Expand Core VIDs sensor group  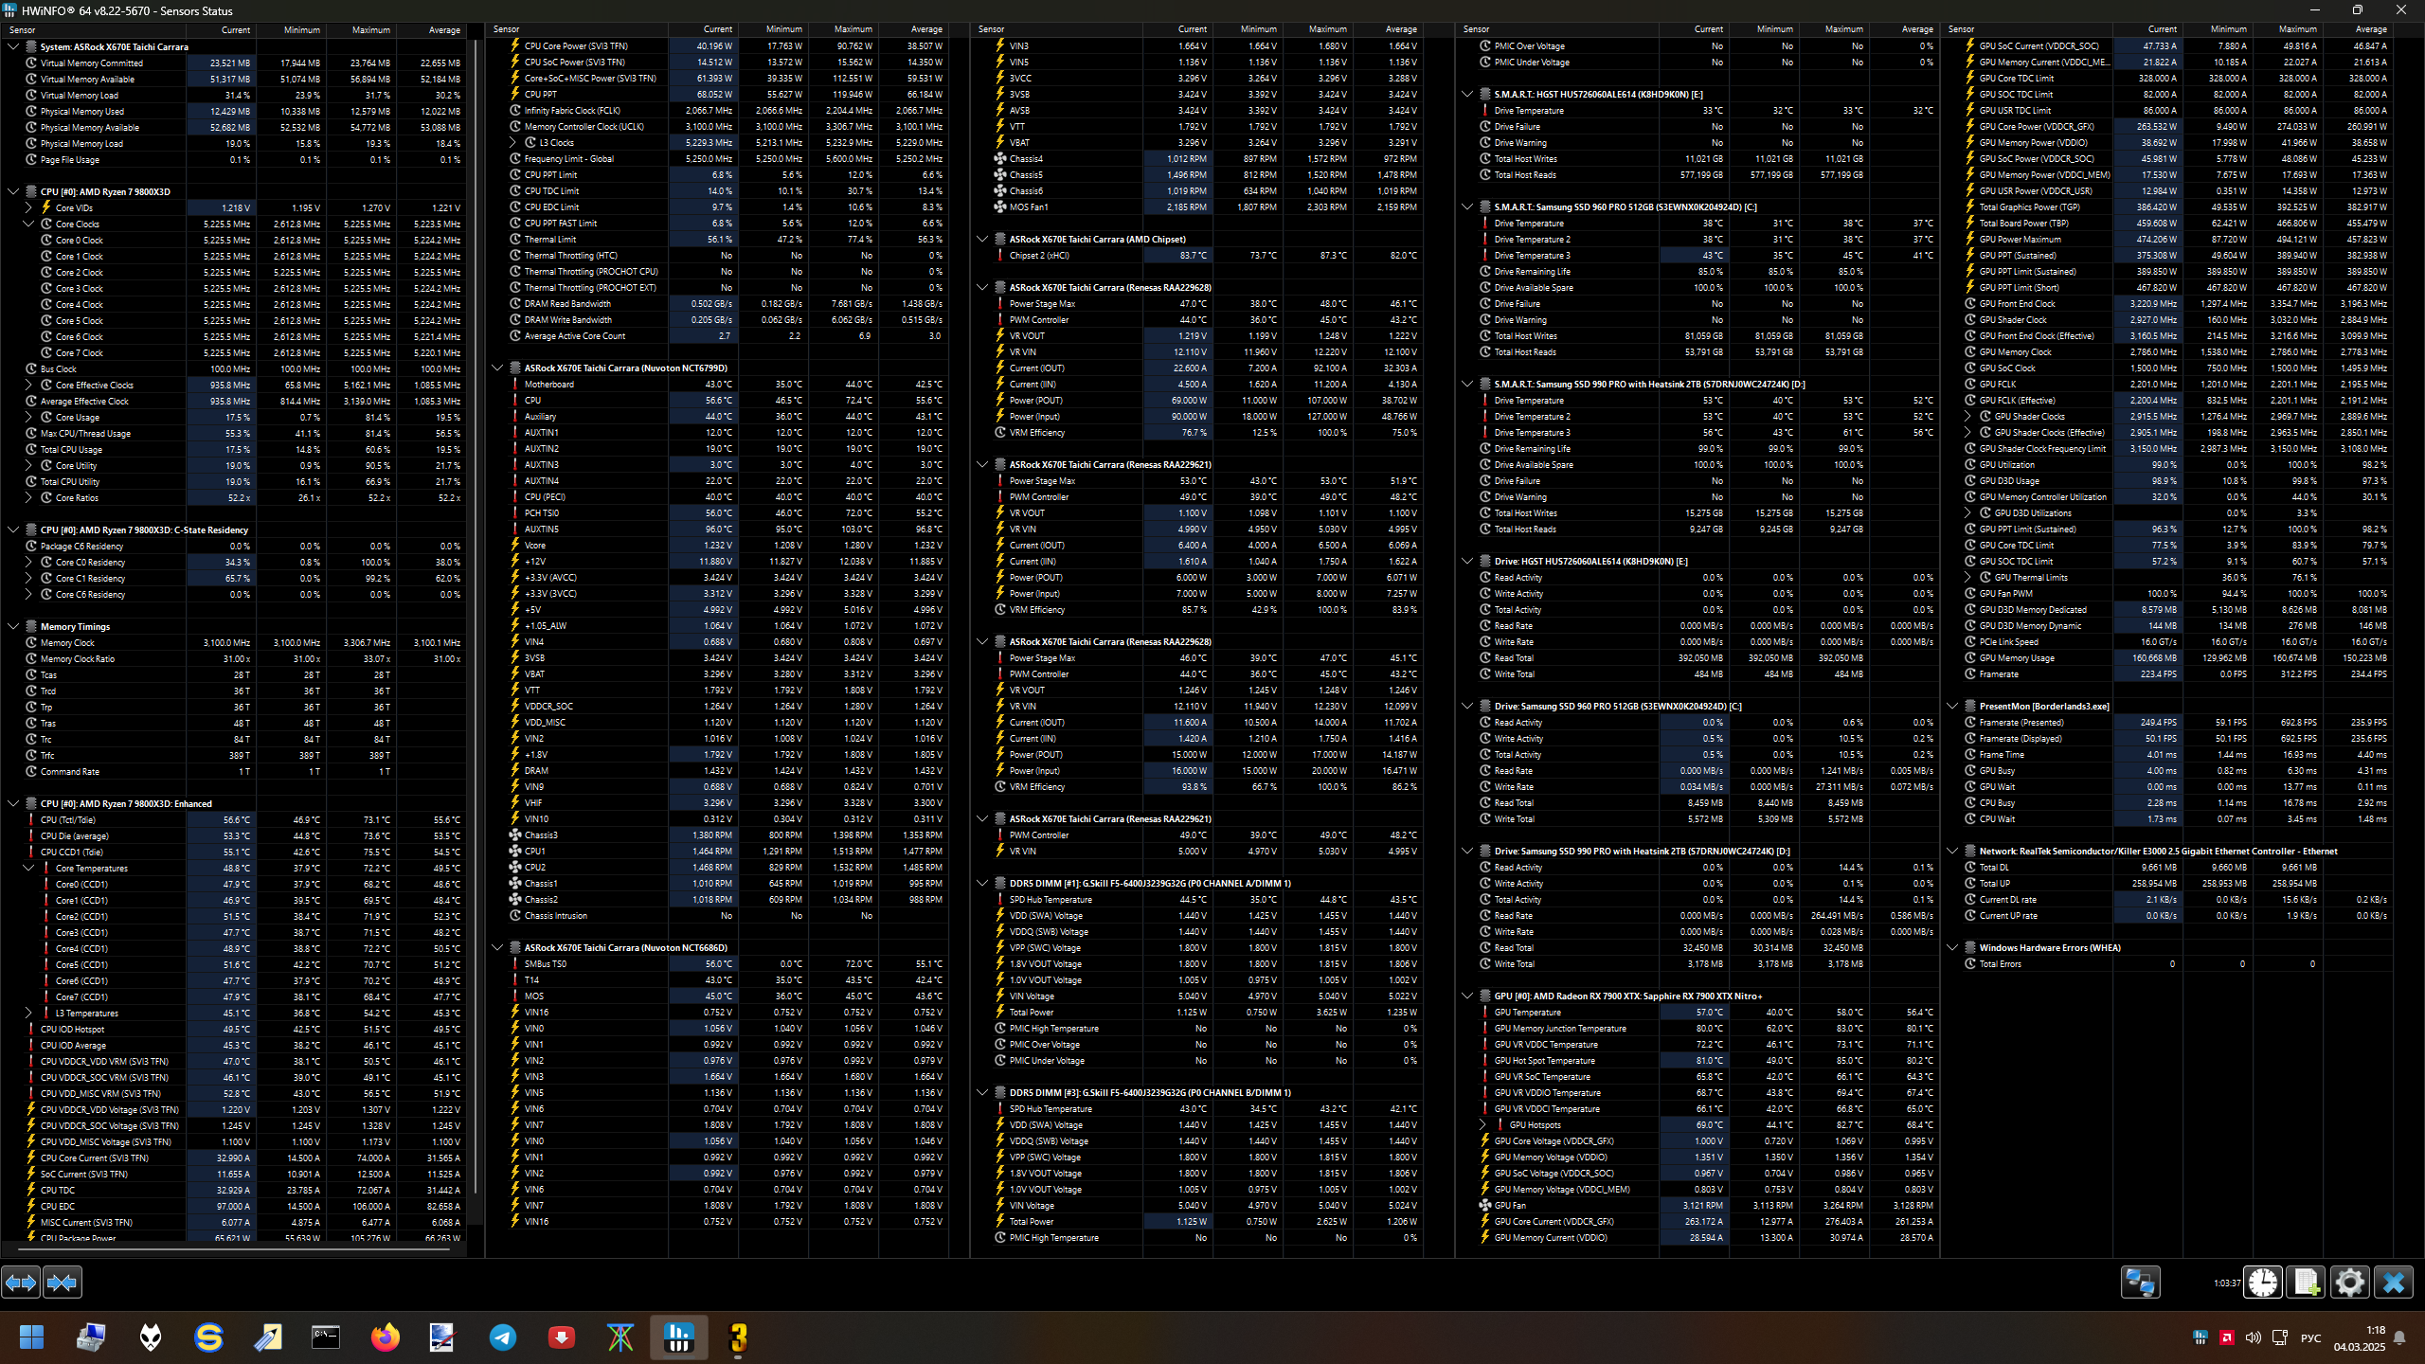click(x=28, y=207)
